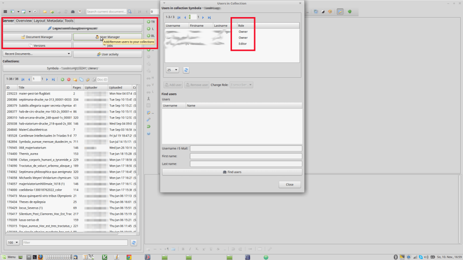Open User activity

coord(107,54)
